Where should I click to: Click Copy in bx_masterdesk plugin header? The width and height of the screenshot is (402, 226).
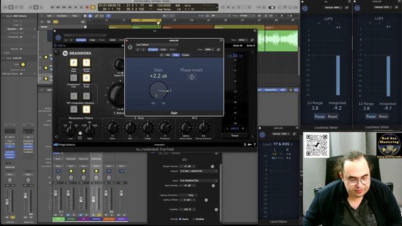92,40
